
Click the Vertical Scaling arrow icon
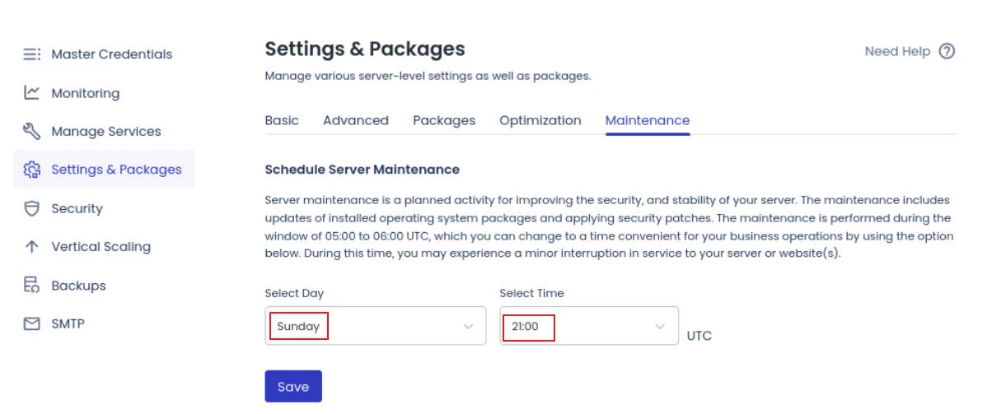coord(32,247)
